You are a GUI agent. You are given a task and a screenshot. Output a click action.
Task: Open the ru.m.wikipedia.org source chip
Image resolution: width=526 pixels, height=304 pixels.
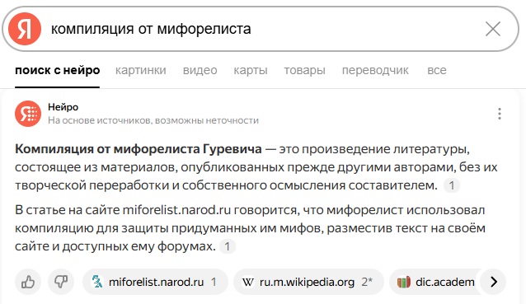coord(308,282)
